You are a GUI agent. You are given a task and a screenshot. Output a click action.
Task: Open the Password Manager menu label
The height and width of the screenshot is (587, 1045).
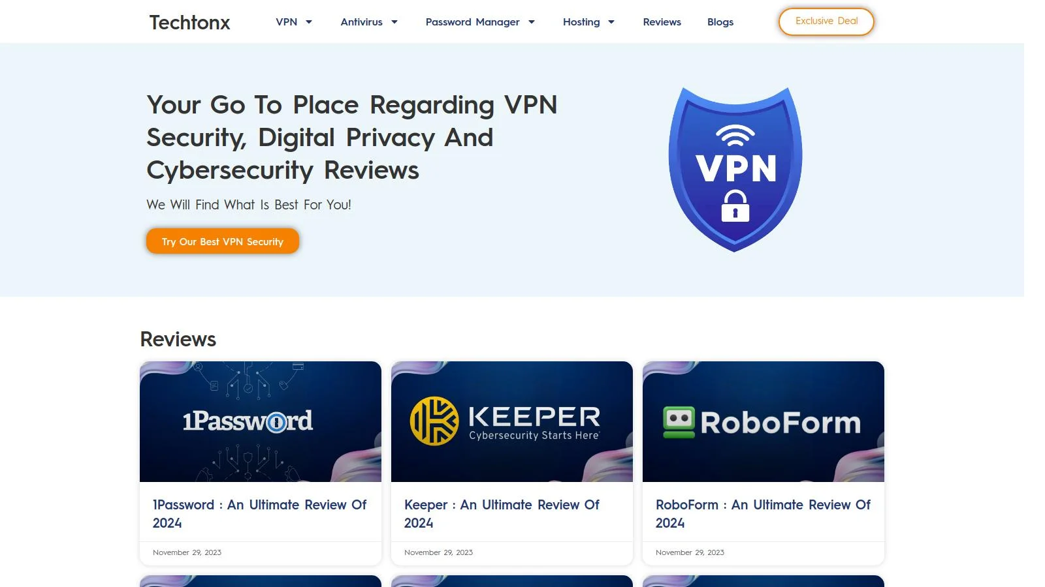(472, 22)
